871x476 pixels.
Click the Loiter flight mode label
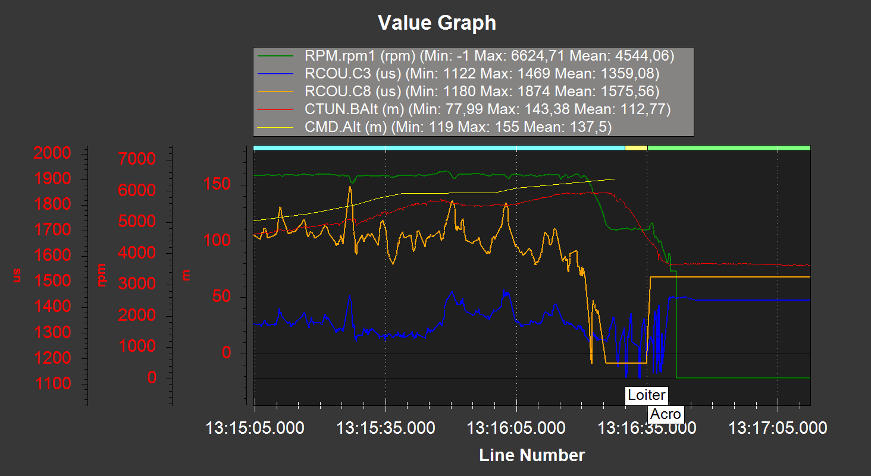(646, 395)
